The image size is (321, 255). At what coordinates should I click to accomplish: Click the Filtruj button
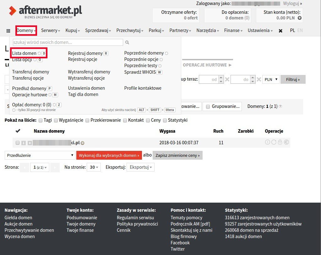pos(293,79)
